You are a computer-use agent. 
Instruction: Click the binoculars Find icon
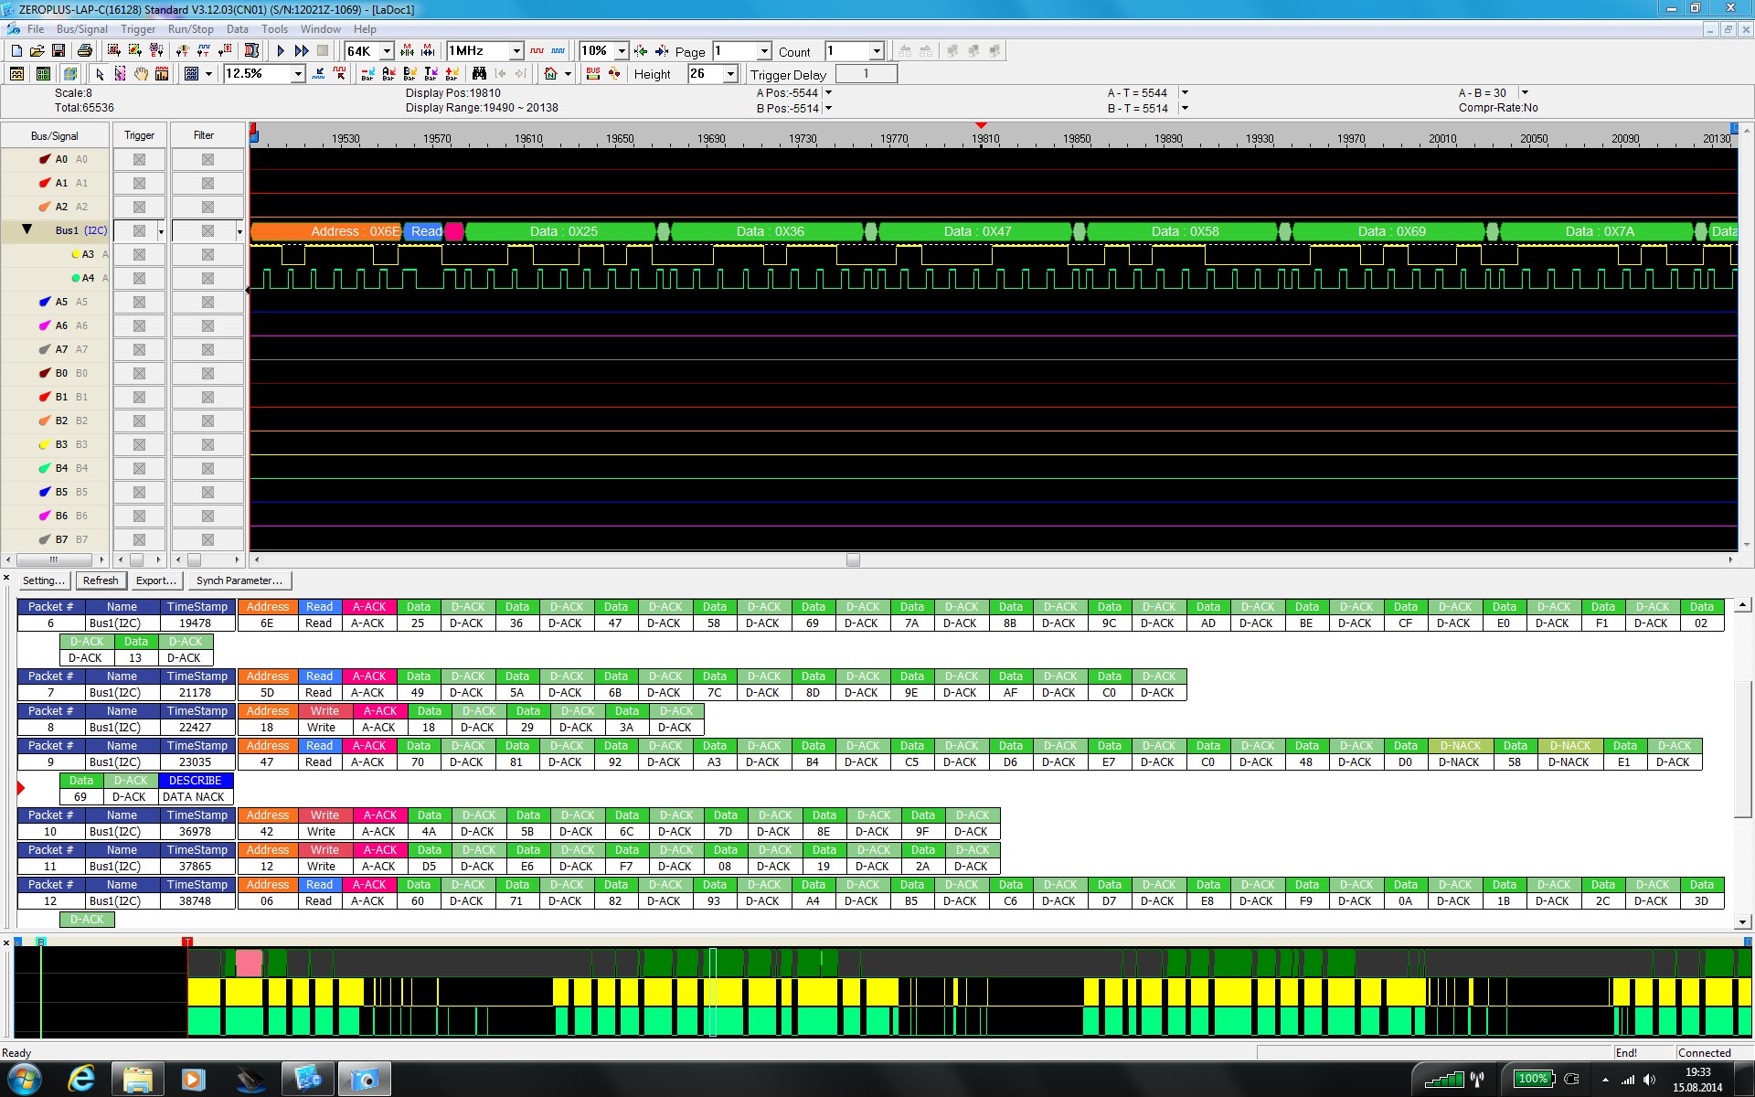pyautogui.click(x=479, y=74)
